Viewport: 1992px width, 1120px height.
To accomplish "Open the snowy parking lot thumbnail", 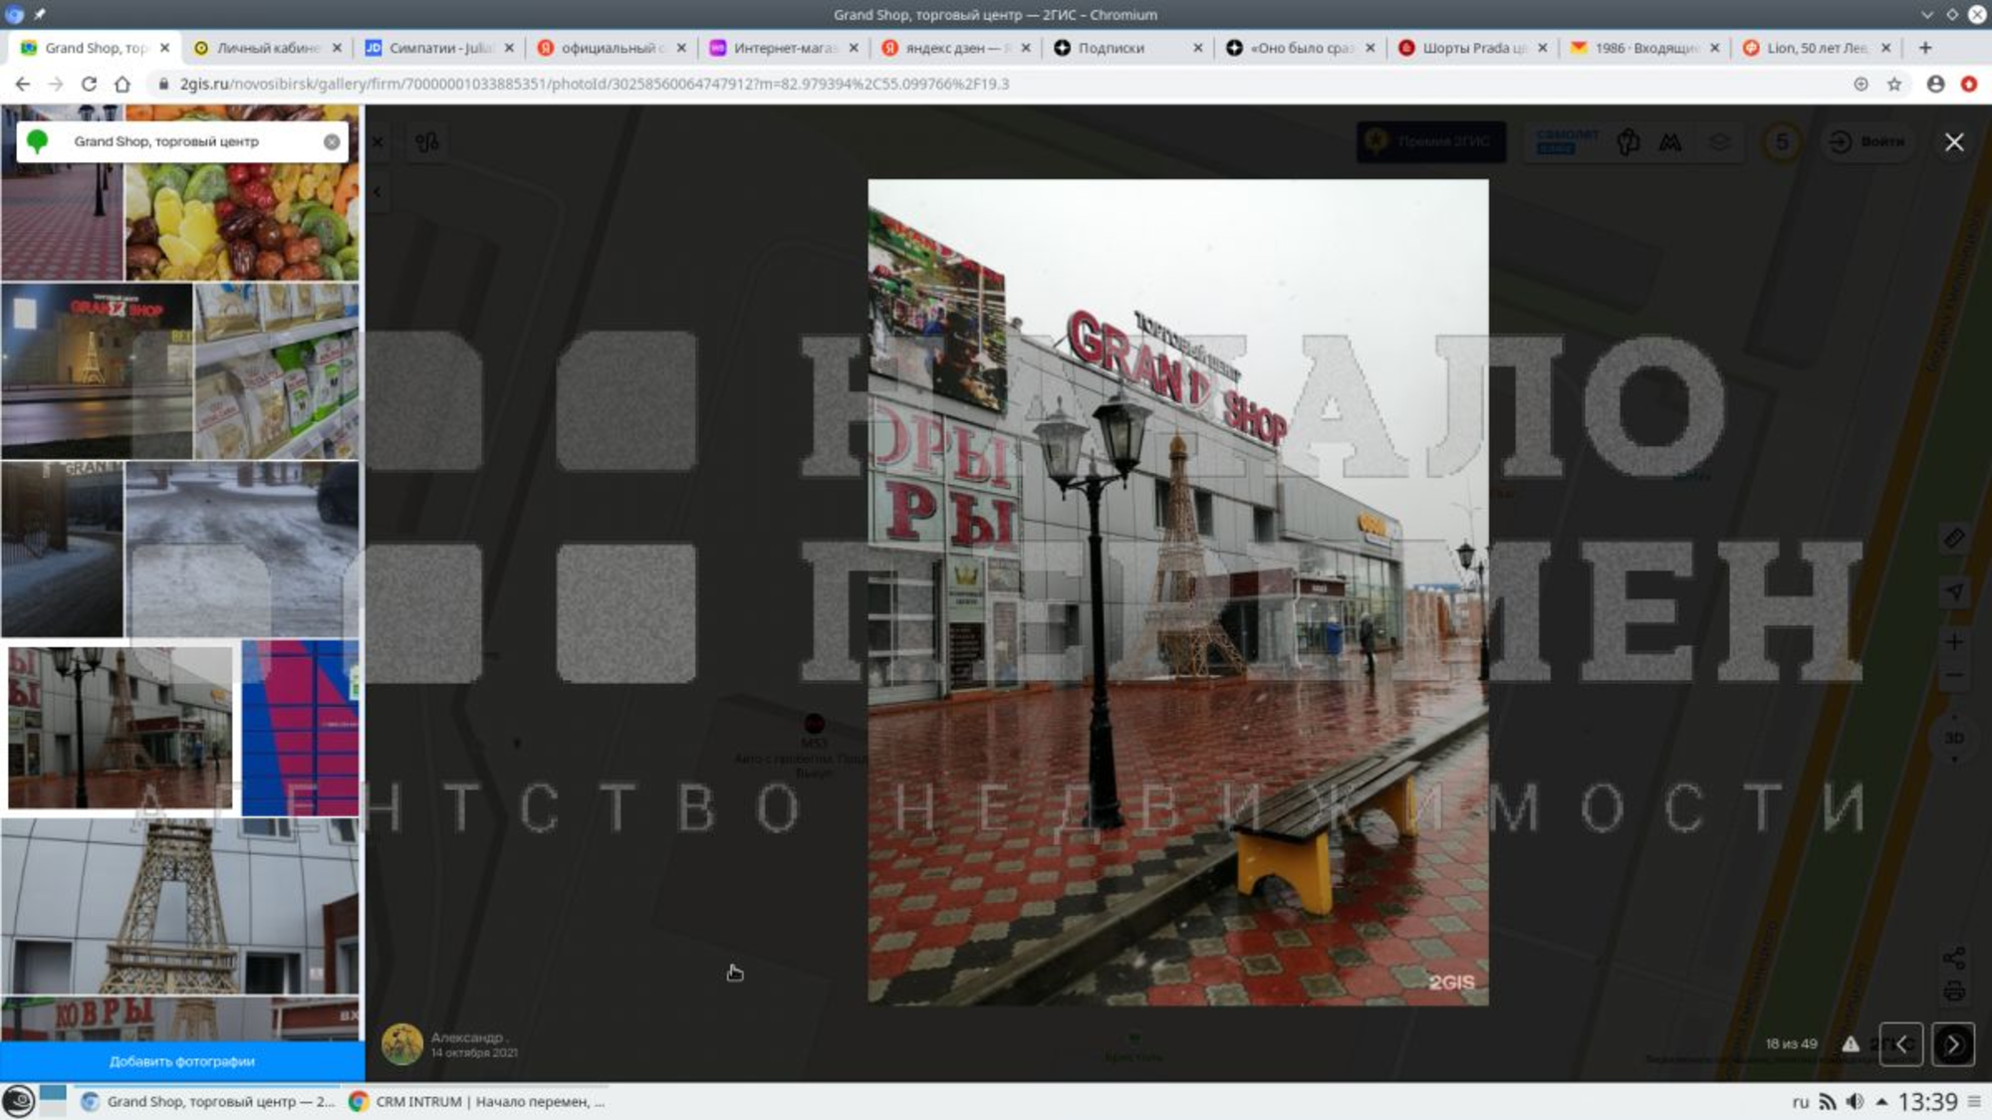I will click(242, 550).
